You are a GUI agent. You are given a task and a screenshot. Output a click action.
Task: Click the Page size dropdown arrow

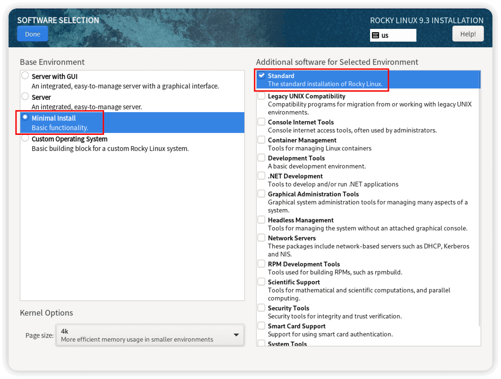236,335
